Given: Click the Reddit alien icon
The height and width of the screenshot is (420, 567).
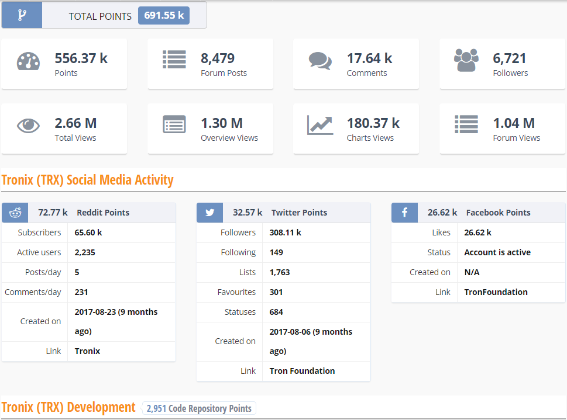Looking at the screenshot, I should [15, 213].
